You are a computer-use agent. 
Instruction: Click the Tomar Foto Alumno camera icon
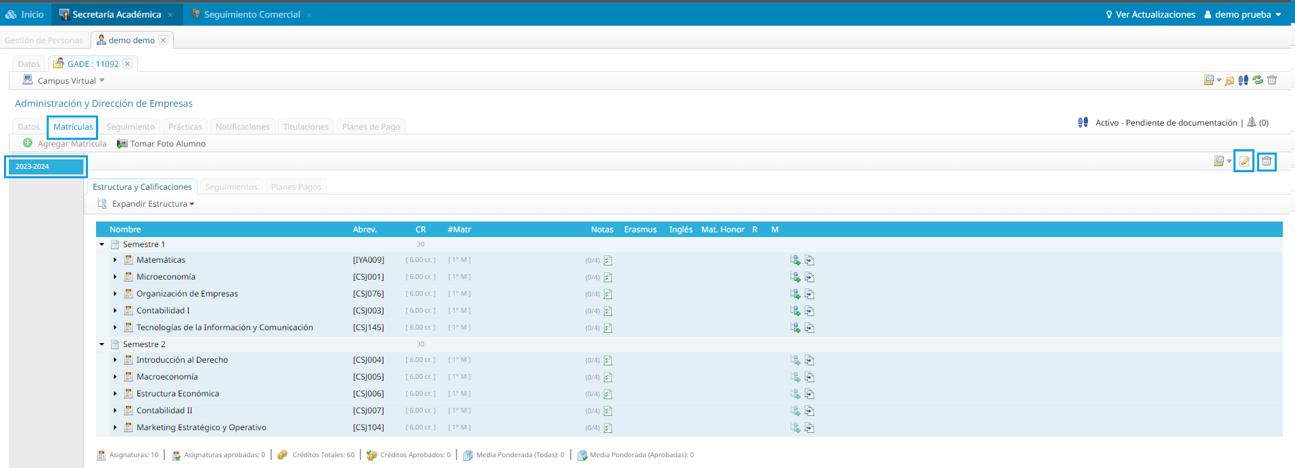[x=122, y=144]
